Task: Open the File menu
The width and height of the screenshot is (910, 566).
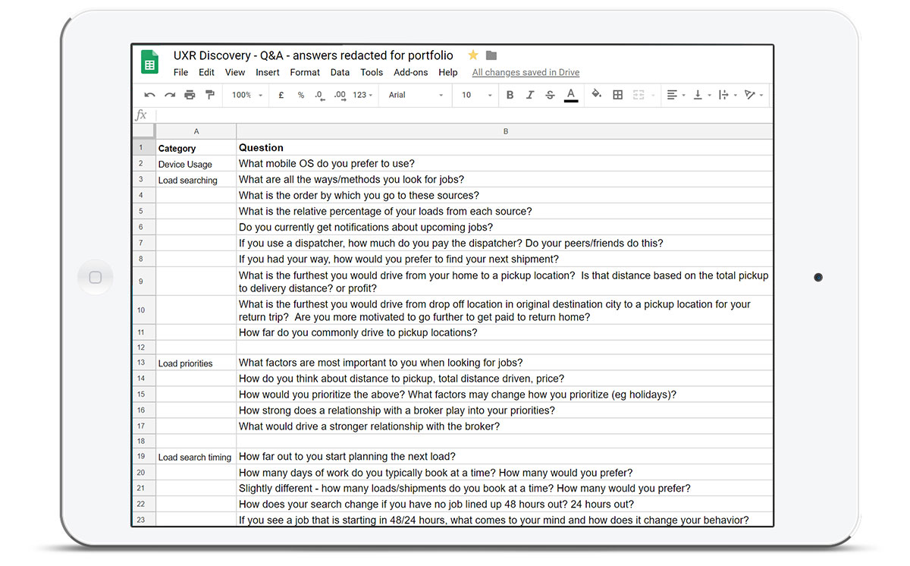Action: (180, 73)
